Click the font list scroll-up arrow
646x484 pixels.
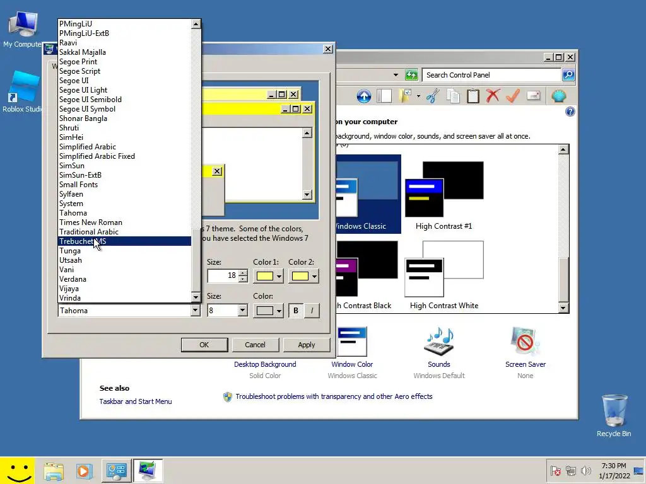[196, 24]
